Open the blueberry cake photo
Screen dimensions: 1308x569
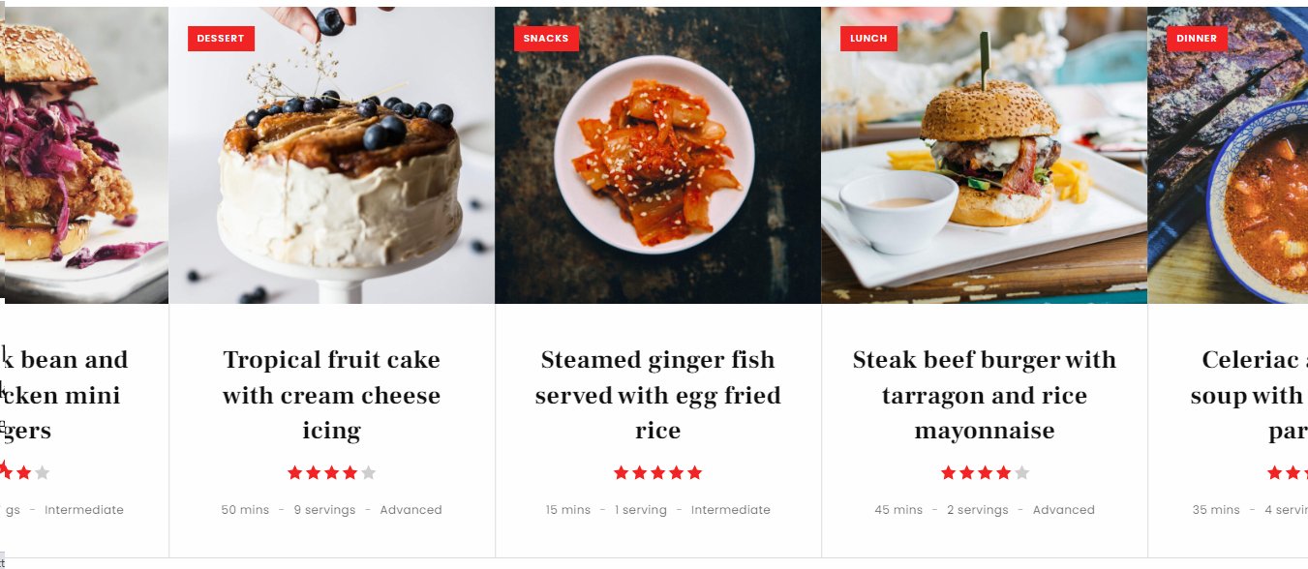click(x=332, y=155)
